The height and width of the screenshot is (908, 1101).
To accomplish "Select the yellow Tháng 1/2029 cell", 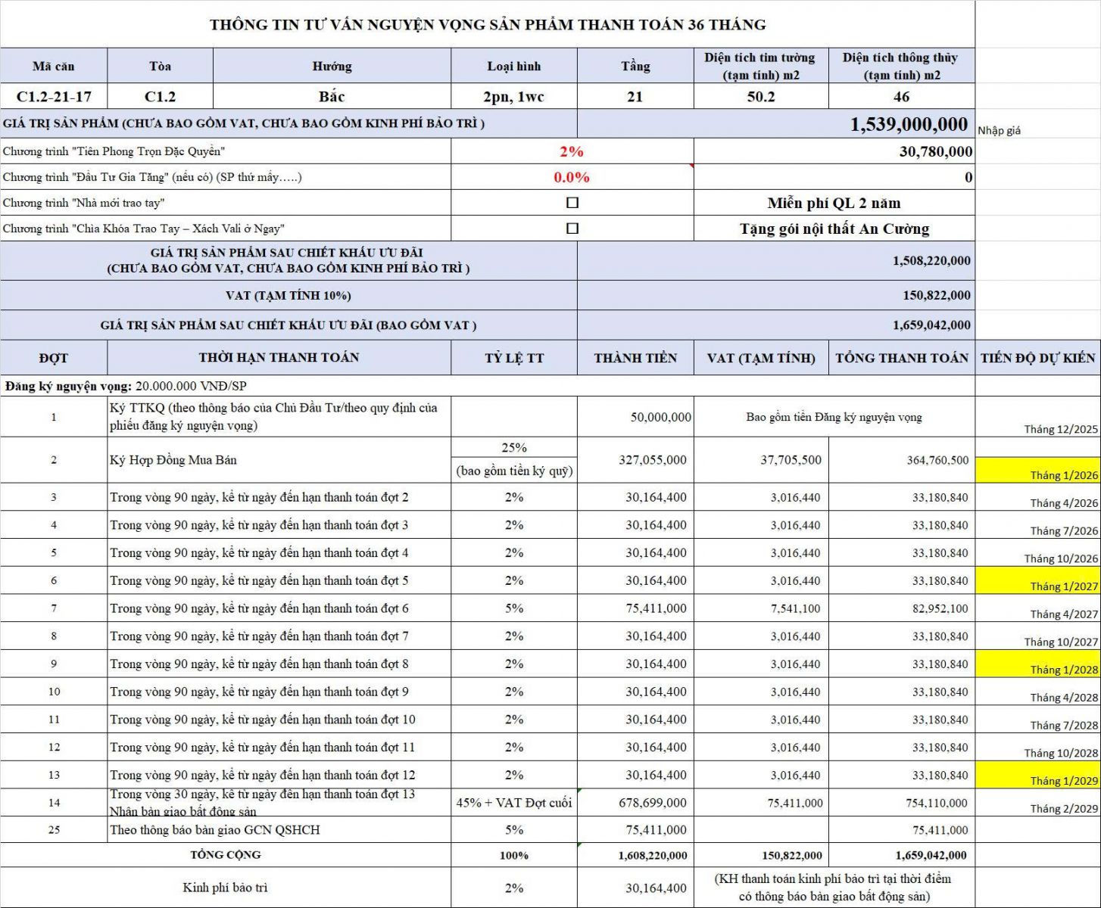I will click(1037, 776).
